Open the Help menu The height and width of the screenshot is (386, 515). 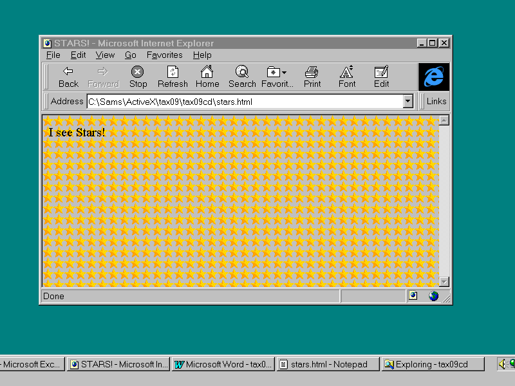point(202,55)
